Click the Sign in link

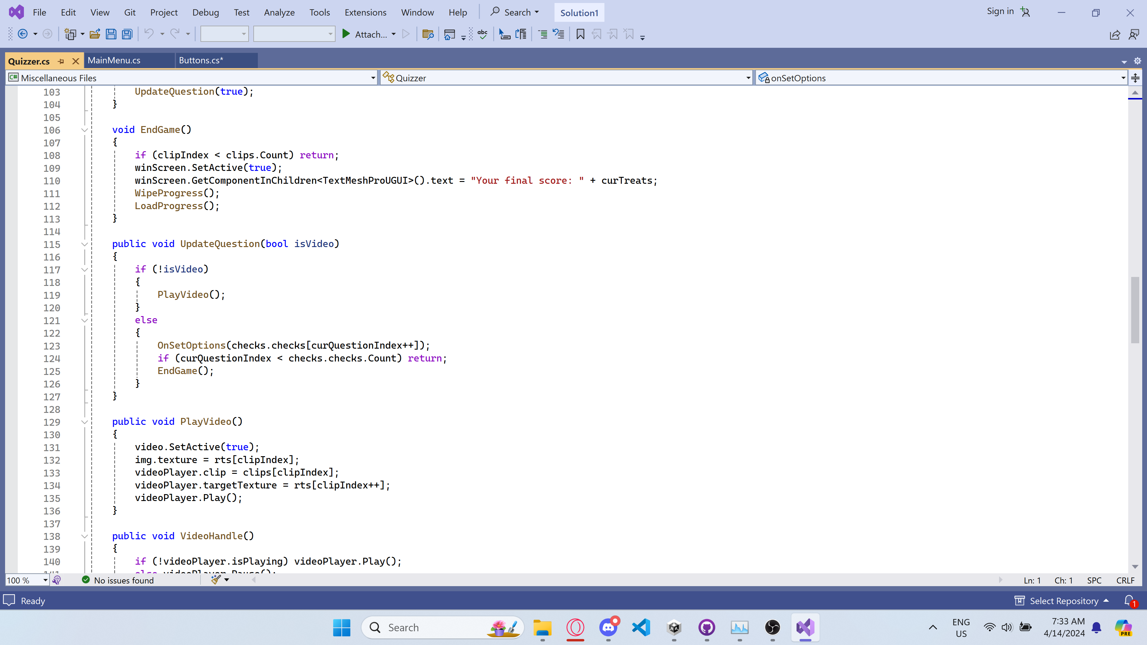[1000, 12]
